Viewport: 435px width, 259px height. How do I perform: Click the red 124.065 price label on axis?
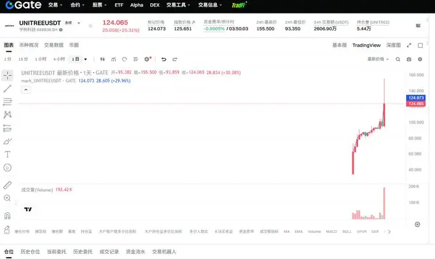pyautogui.click(x=416, y=104)
